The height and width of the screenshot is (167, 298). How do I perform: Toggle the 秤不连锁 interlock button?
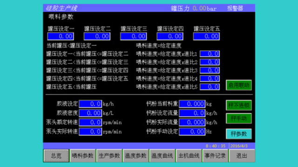point(239,105)
